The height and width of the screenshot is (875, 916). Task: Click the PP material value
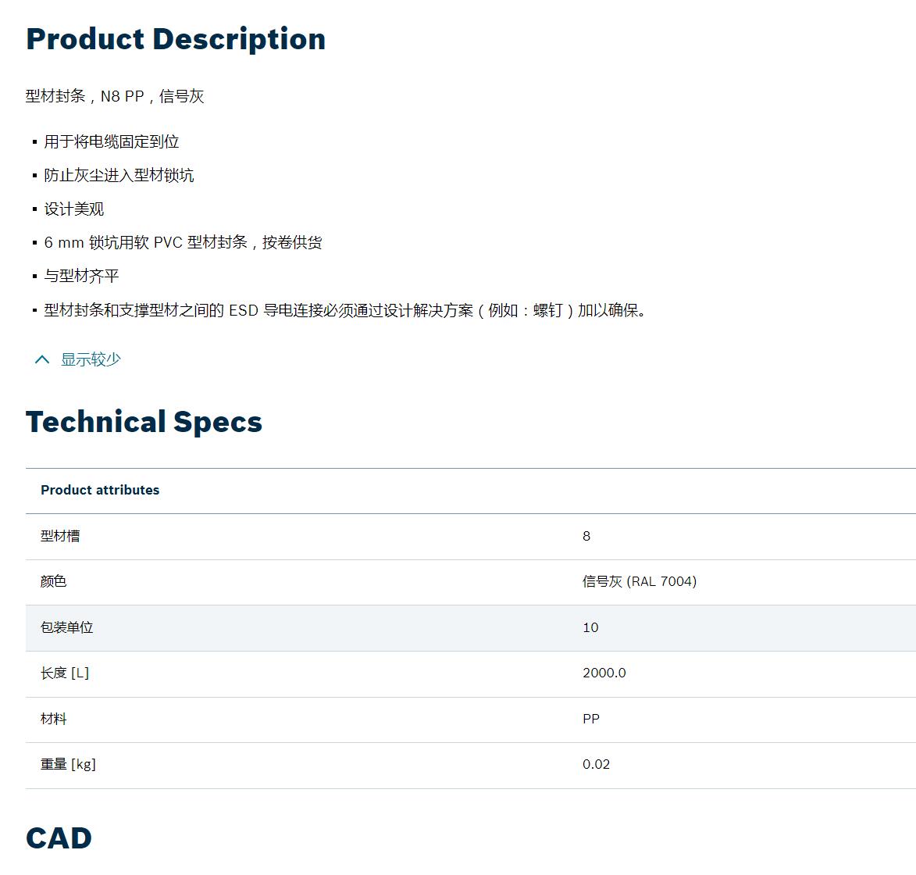coord(591,719)
